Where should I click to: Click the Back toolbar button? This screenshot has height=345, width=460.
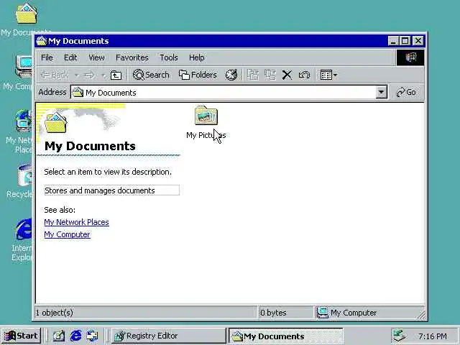(x=55, y=75)
